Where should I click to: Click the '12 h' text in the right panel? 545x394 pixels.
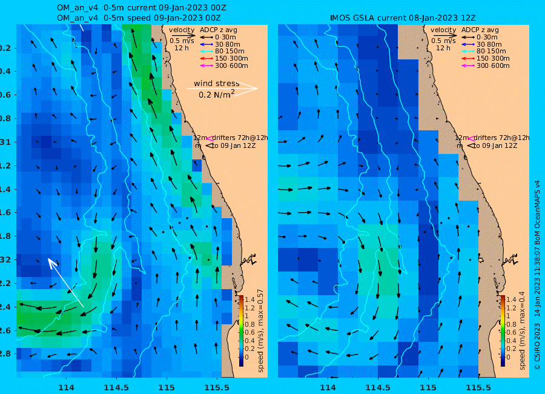(443, 48)
